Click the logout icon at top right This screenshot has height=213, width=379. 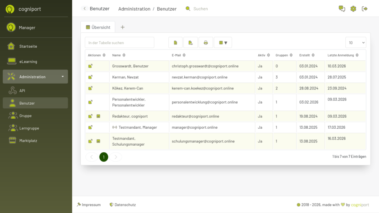tap(365, 8)
